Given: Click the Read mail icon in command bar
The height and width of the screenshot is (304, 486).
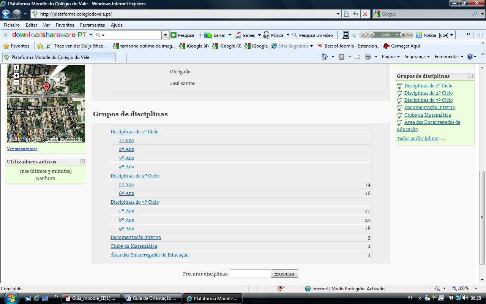Looking at the screenshot, I should (357, 57).
